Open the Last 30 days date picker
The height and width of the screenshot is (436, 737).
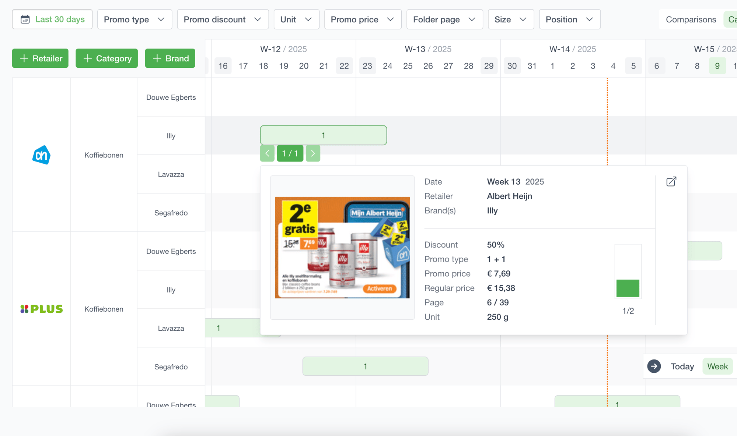pos(52,19)
